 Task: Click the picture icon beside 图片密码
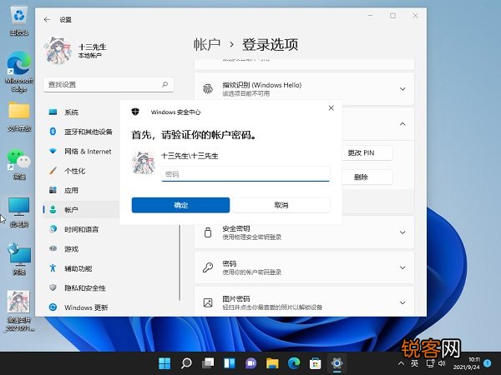coord(208,302)
